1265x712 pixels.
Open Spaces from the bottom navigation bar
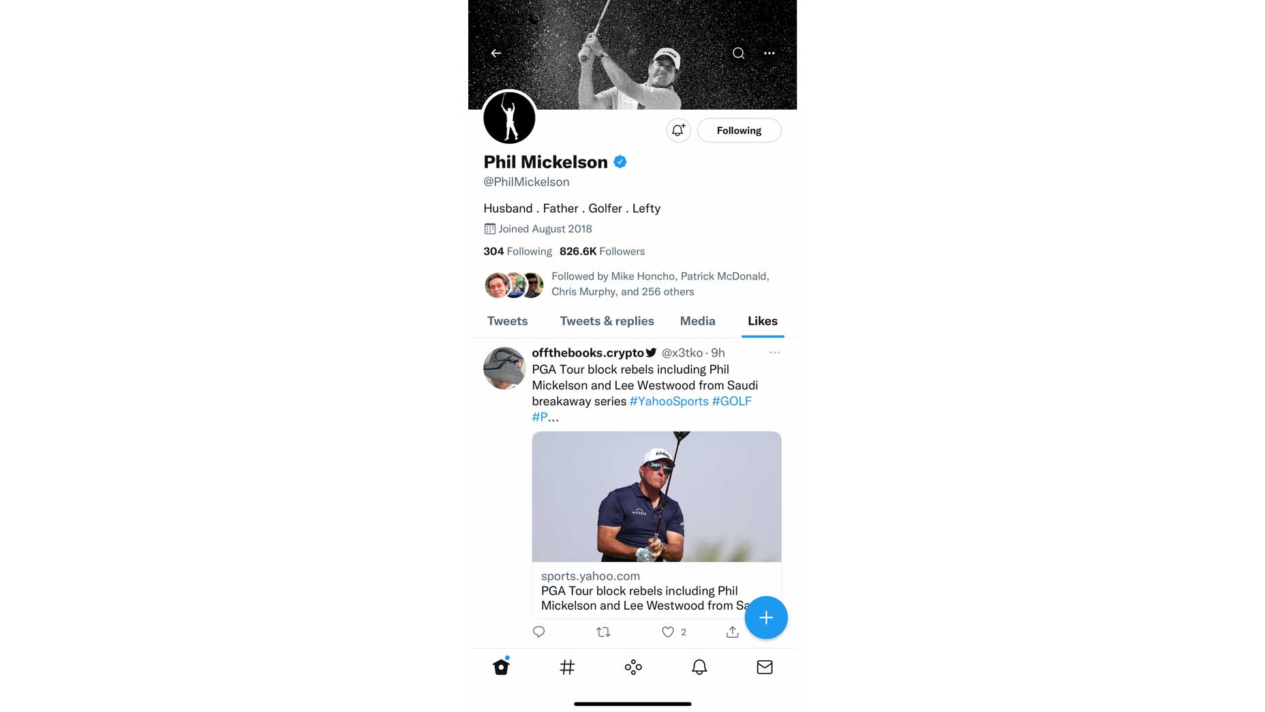pos(632,668)
